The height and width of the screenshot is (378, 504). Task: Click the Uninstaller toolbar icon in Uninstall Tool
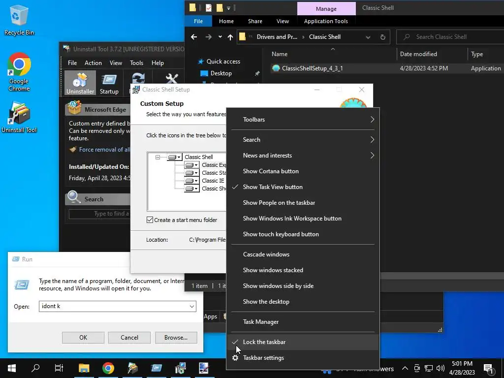point(80,83)
